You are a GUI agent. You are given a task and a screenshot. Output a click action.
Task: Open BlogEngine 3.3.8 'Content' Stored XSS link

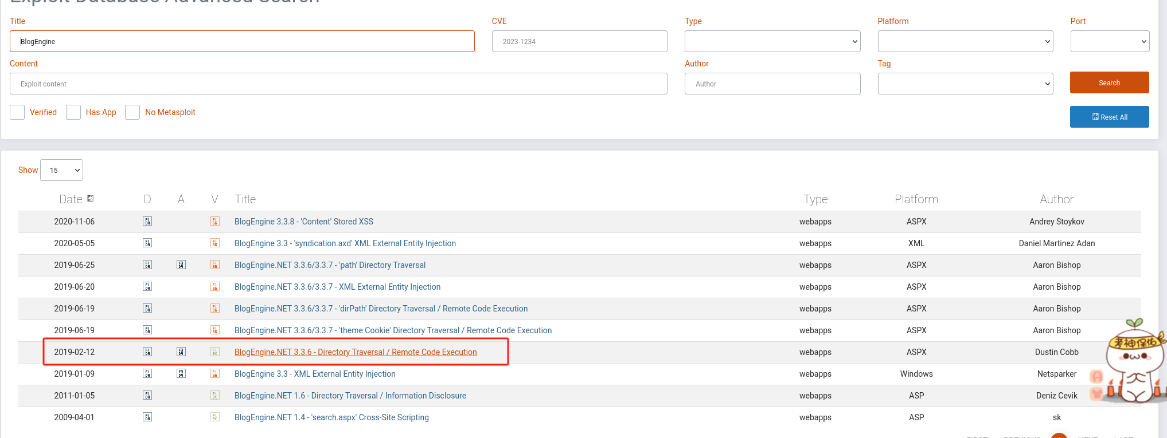click(x=304, y=222)
